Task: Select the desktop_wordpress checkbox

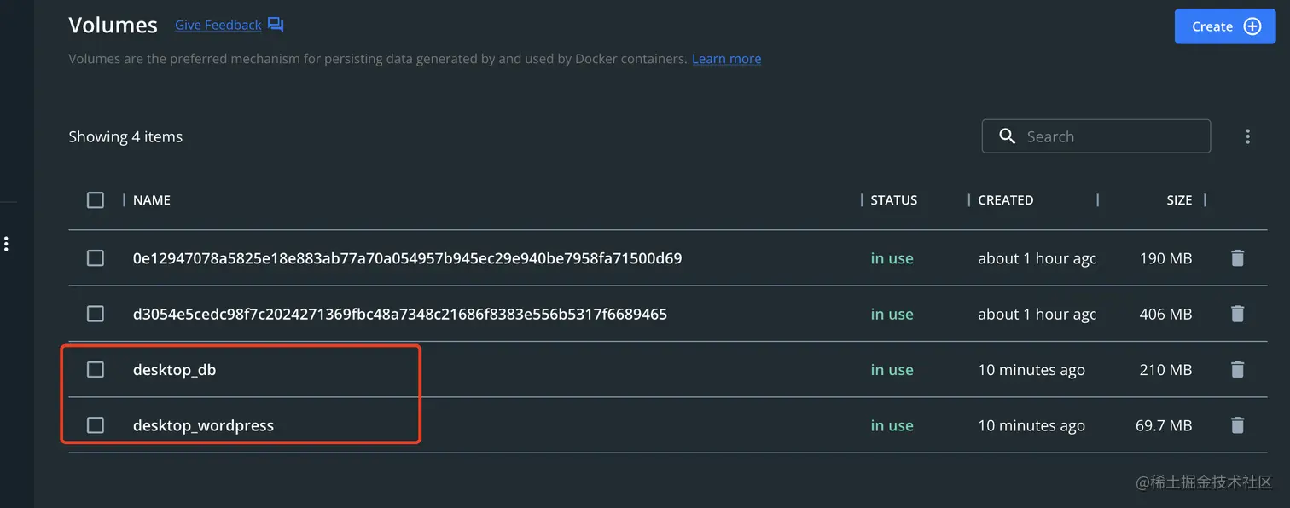Action: 96,425
